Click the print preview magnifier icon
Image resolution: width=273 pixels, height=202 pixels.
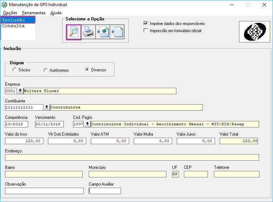pos(74,32)
